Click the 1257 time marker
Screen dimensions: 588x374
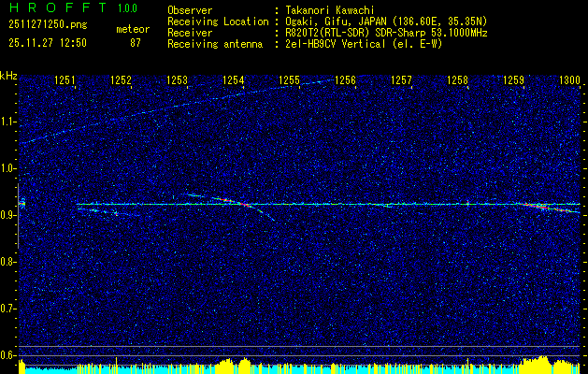[401, 79]
